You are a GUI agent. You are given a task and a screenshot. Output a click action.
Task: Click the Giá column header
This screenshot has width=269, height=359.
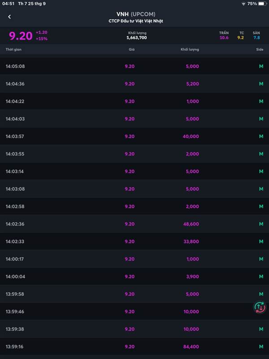coord(131,49)
